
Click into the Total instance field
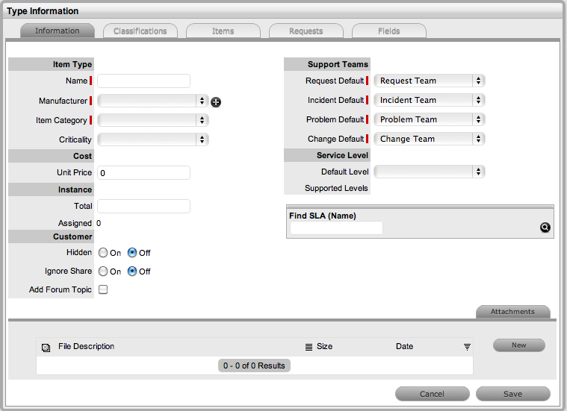tap(143, 206)
